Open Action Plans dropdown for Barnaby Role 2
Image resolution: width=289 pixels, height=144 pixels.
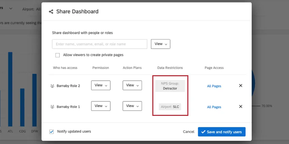[x=132, y=85]
